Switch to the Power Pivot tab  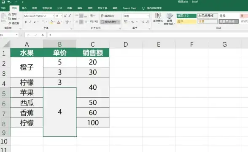coord(129,8)
